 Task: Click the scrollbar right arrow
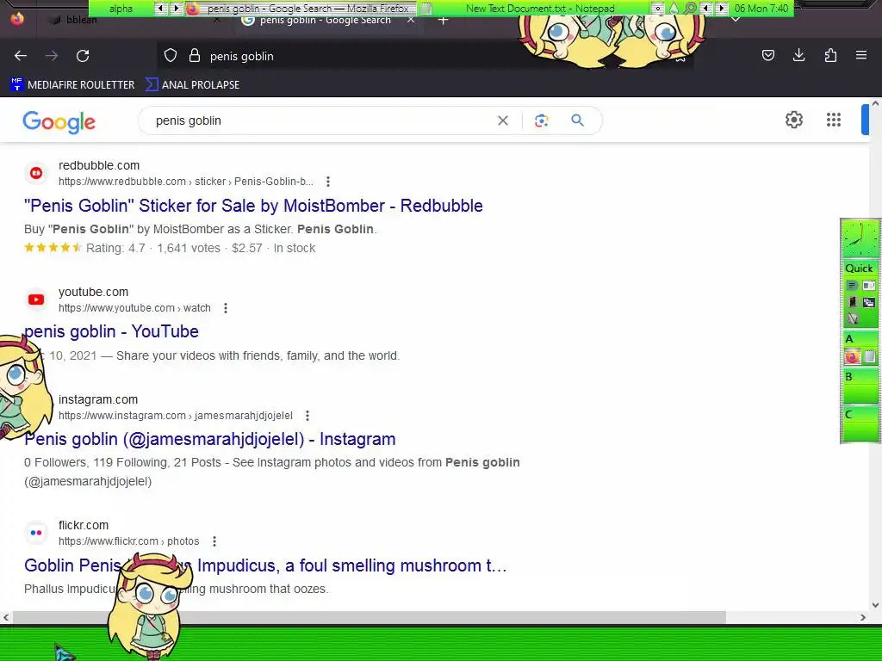[863, 617]
